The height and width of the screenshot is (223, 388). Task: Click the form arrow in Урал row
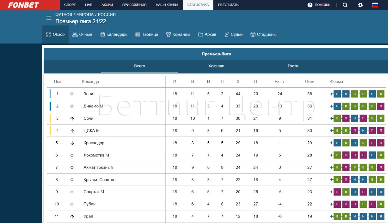(332, 217)
